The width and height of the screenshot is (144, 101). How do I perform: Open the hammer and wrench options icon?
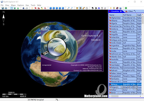click(105, 8)
